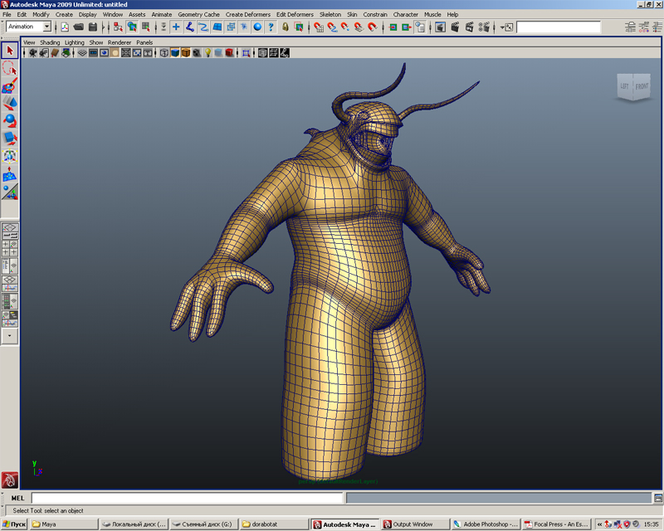Switch to Adobe Photoshop in taskbar

pos(486,524)
